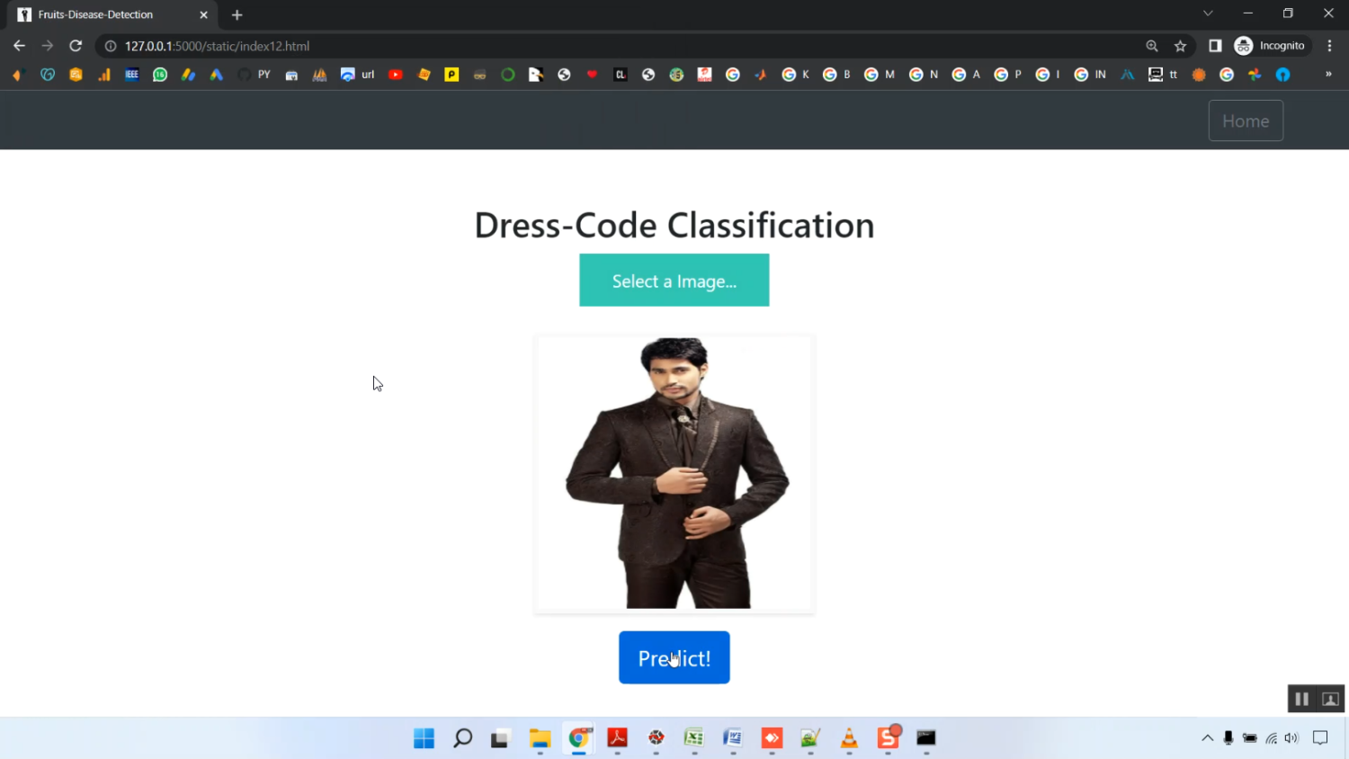Image resolution: width=1349 pixels, height=759 pixels.
Task: Click the Predict! button
Action: click(x=674, y=657)
